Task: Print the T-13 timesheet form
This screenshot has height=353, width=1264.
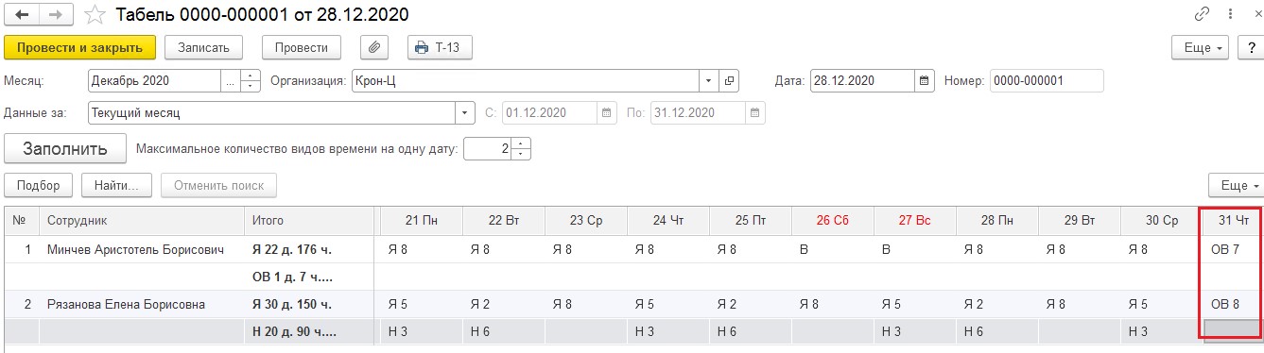Action: (x=440, y=47)
